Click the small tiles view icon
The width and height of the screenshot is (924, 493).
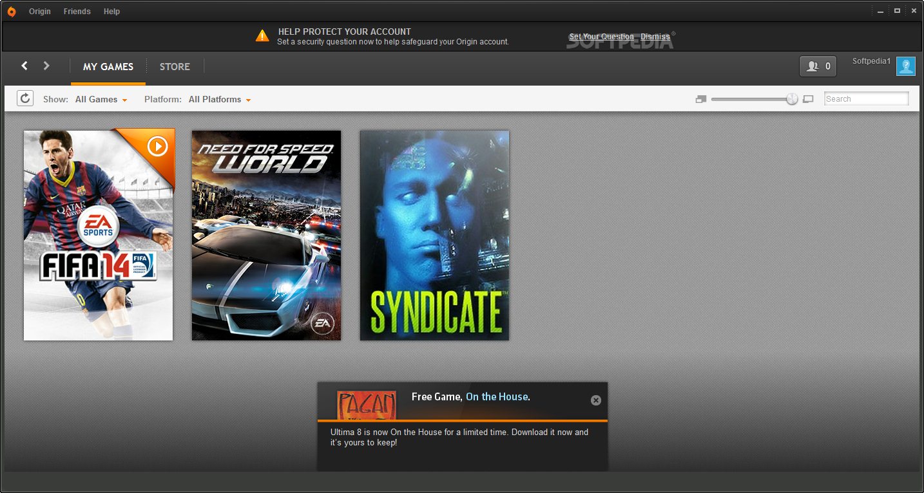tap(701, 99)
